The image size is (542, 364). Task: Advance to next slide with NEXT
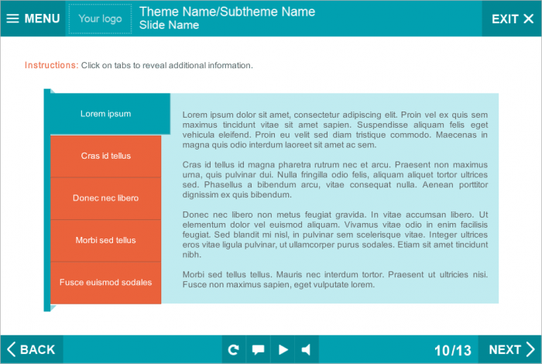click(509, 349)
